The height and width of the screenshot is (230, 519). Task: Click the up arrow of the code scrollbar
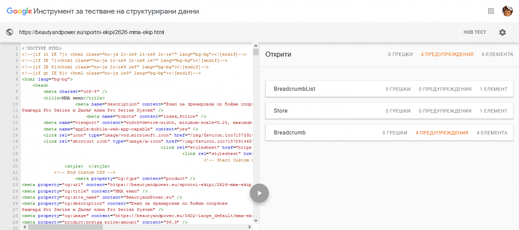[255, 45]
